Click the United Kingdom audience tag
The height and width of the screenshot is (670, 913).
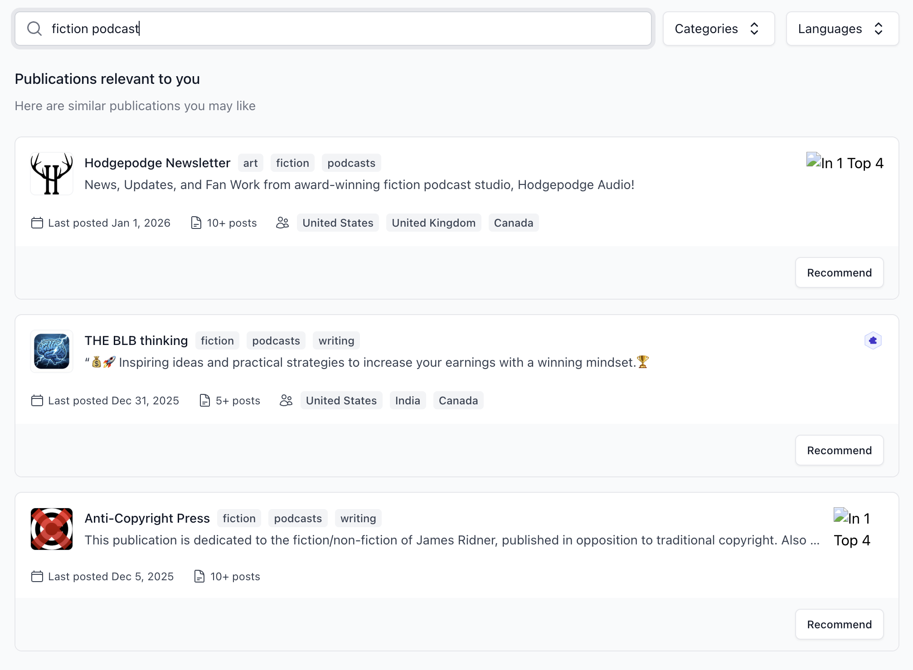[x=433, y=223]
